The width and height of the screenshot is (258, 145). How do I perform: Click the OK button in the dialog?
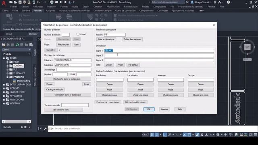click(149, 109)
